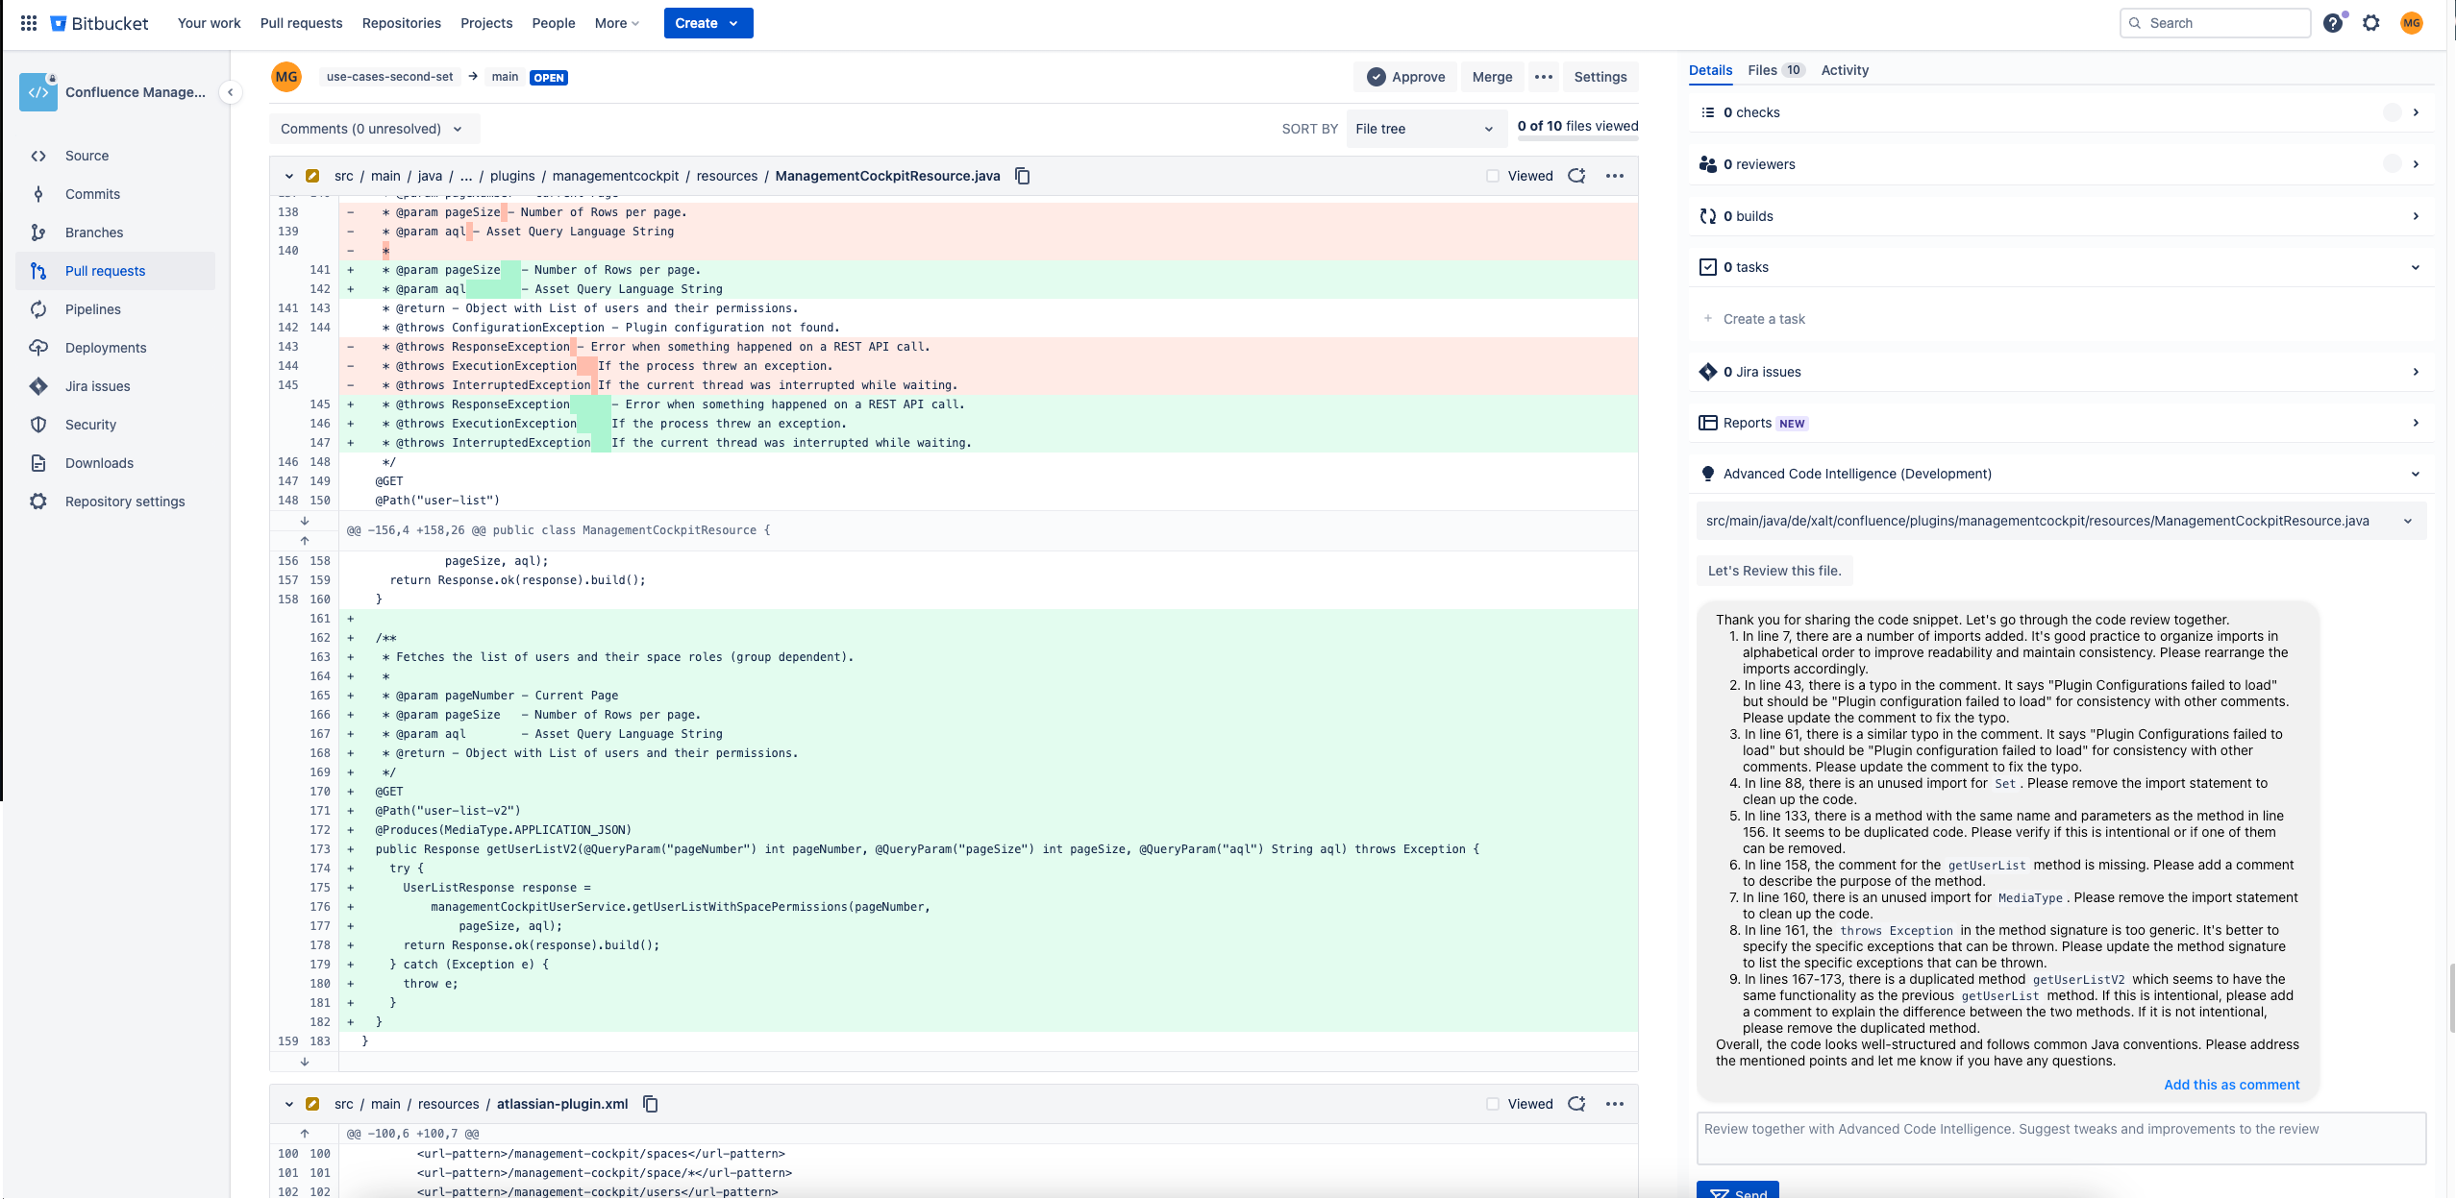Switch to the Activity tab
2456x1199 pixels.
pyautogui.click(x=1845, y=70)
